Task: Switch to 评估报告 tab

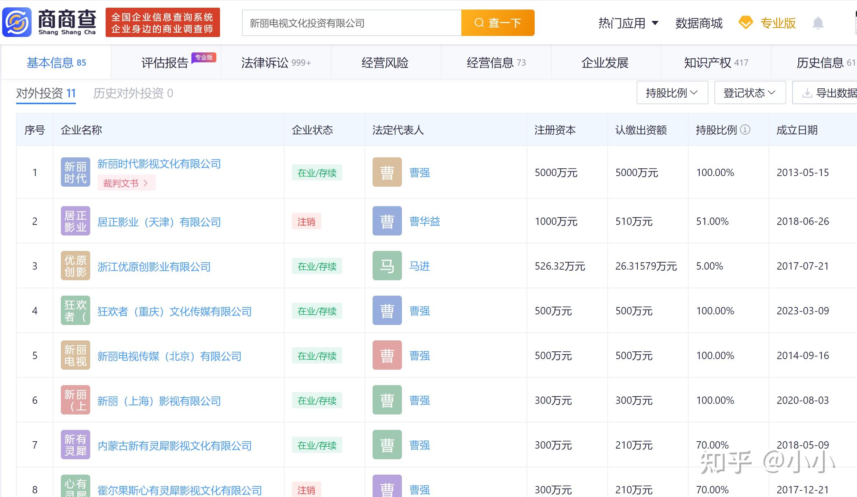Action: 166,63
